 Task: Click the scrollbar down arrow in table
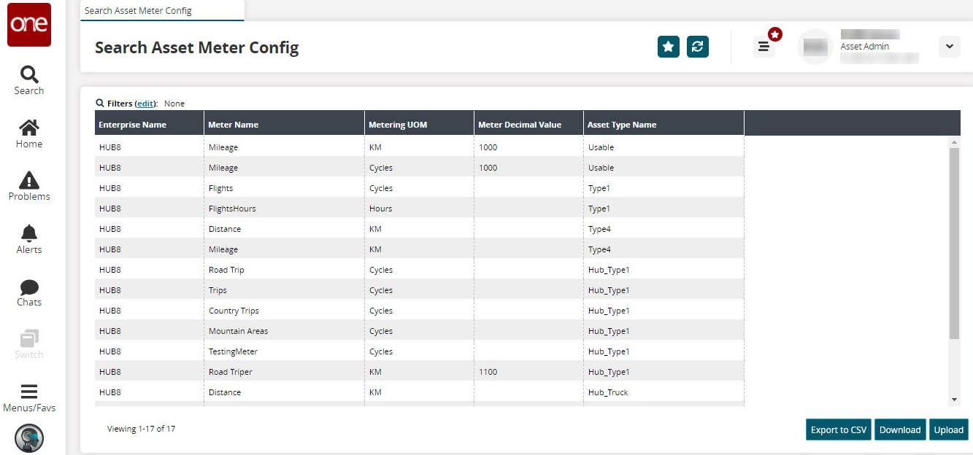click(x=954, y=400)
